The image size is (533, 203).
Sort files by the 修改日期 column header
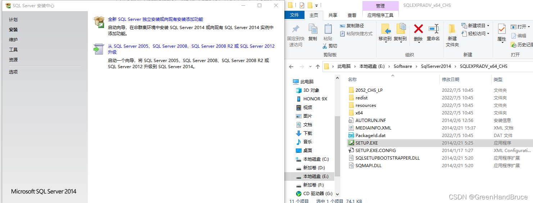click(x=451, y=80)
